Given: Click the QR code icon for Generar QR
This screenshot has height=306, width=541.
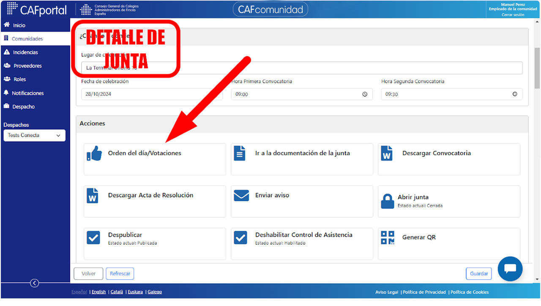Looking at the screenshot, I should (x=388, y=238).
